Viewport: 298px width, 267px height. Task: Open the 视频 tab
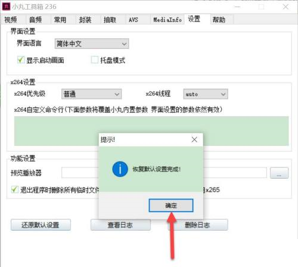click(x=11, y=20)
